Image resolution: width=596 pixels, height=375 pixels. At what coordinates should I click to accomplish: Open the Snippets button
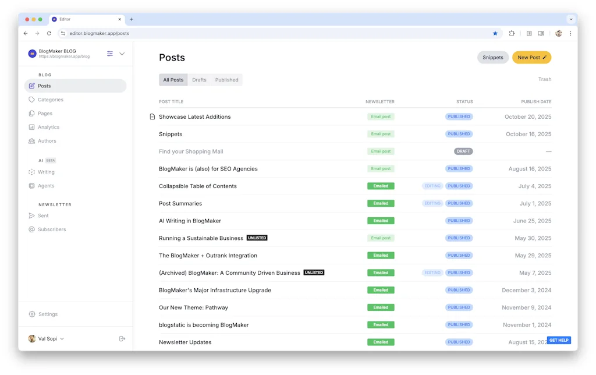point(492,58)
